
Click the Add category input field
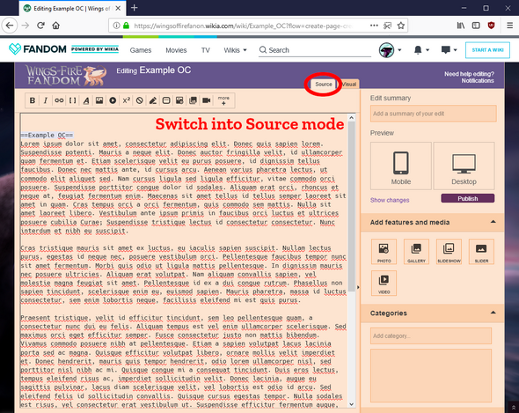431,336
